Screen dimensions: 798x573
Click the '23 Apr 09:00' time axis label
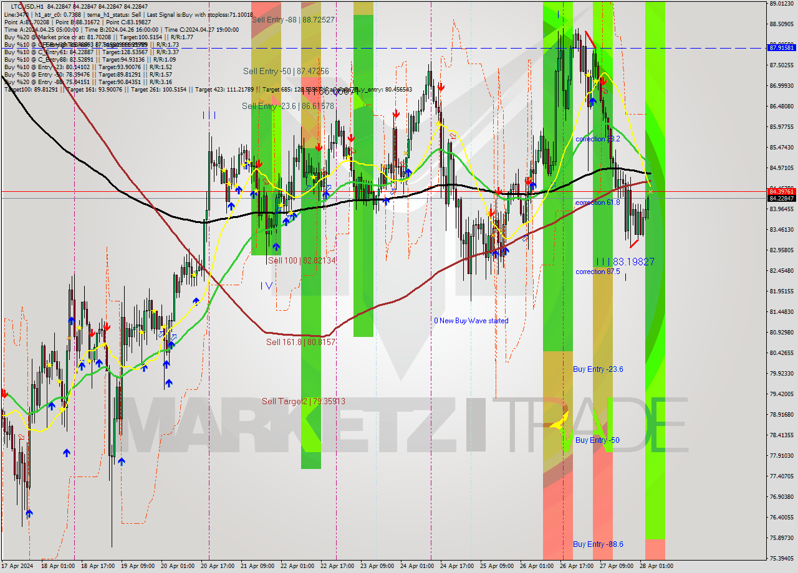[377, 567]
